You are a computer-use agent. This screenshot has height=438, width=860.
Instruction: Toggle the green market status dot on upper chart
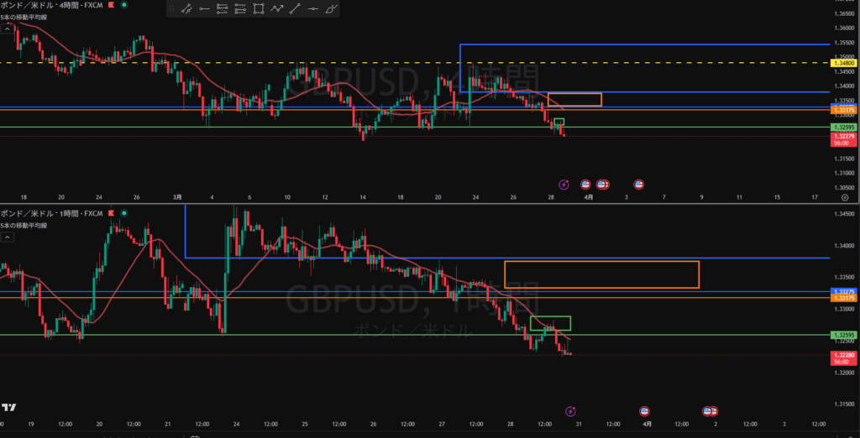125,5
